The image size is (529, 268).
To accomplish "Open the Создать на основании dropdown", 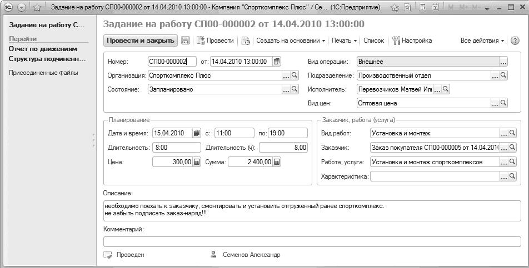I will coord(291,41).
